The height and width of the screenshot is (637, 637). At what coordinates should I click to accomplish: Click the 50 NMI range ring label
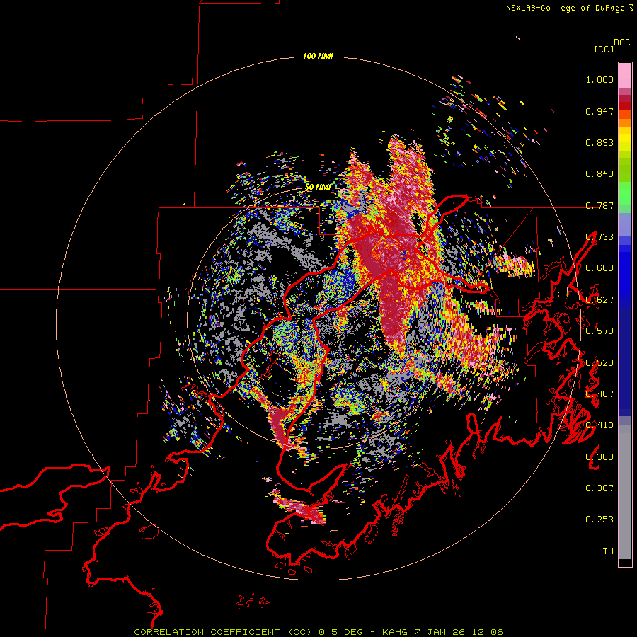318,187
